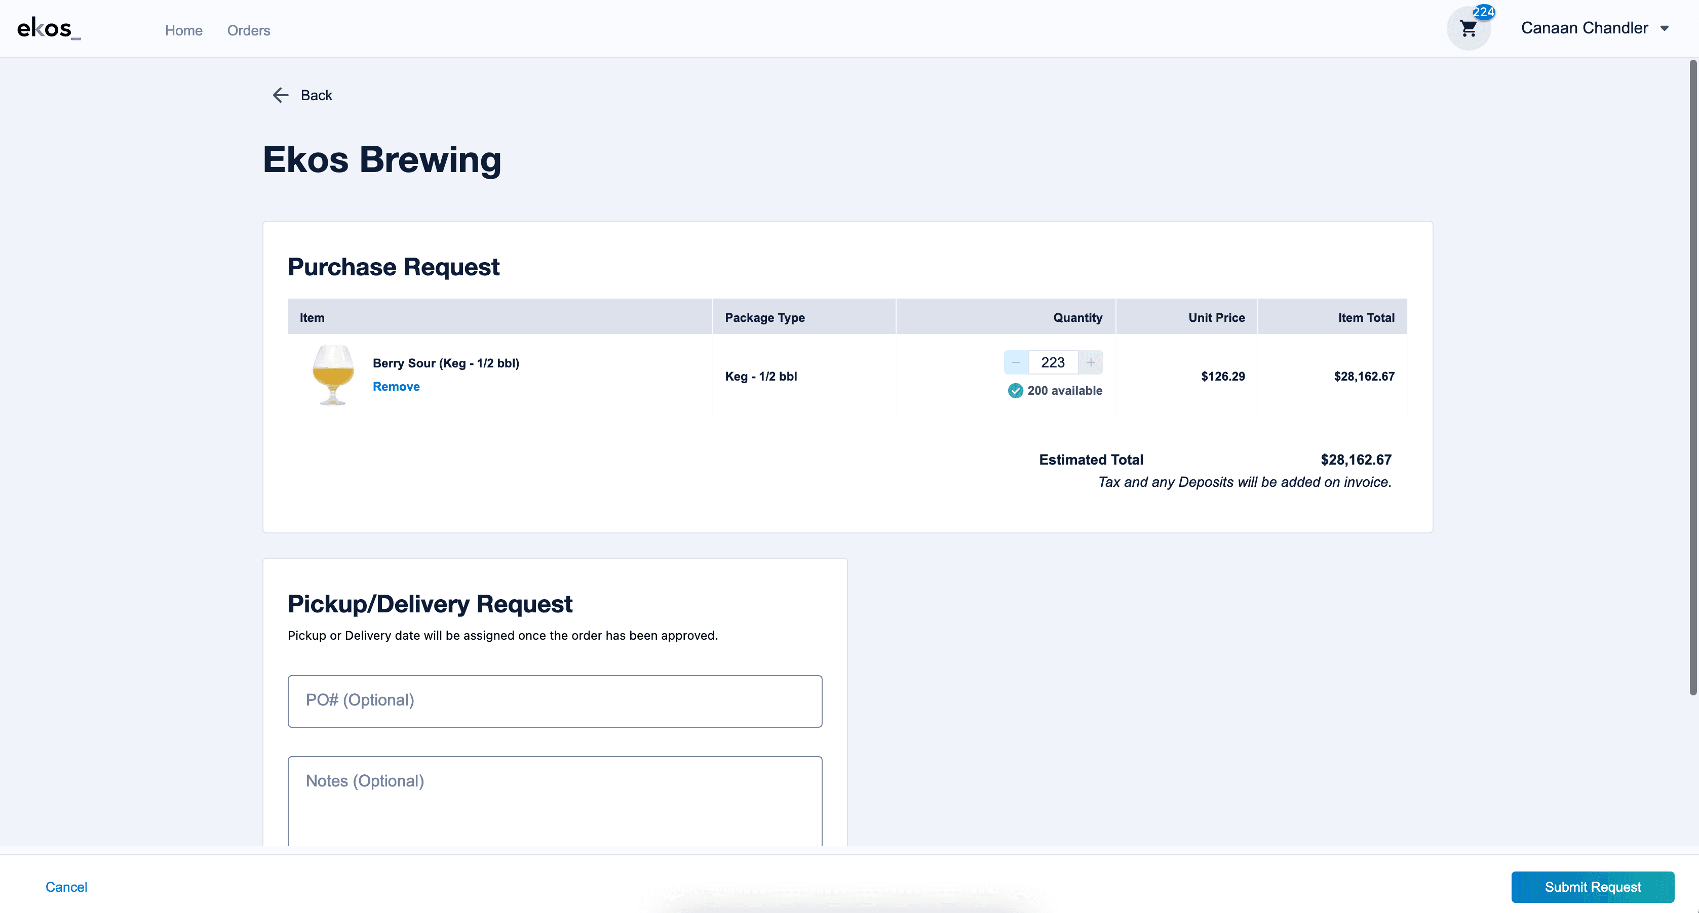
Task: Focus the PO# (Optional) field
Action: (555, 701)
